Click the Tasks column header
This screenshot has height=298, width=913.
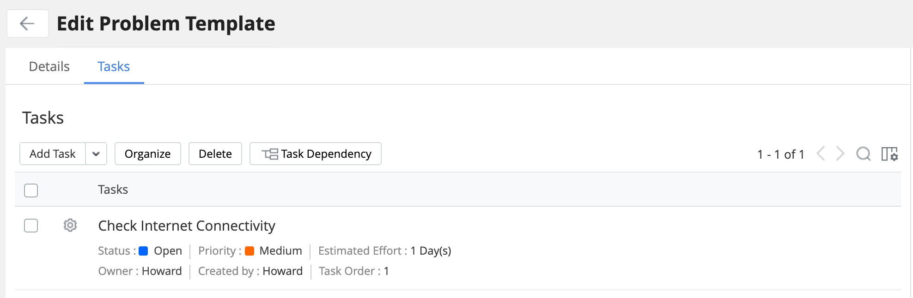(x=113, y=190)
